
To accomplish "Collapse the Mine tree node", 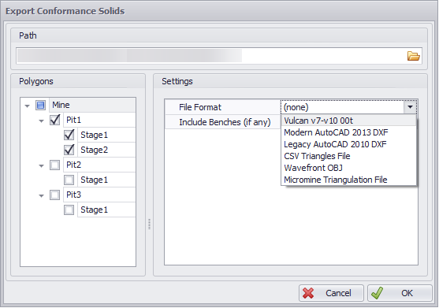I will [x=27, y=106].
